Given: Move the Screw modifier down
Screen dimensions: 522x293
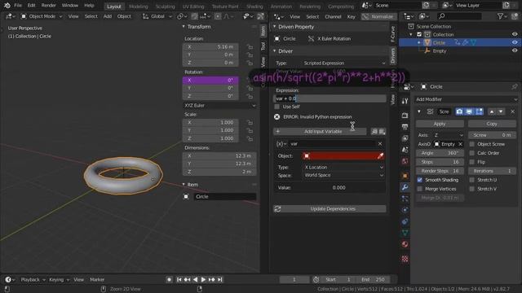Looking at the screenshot, I should [x=501, y=112].
